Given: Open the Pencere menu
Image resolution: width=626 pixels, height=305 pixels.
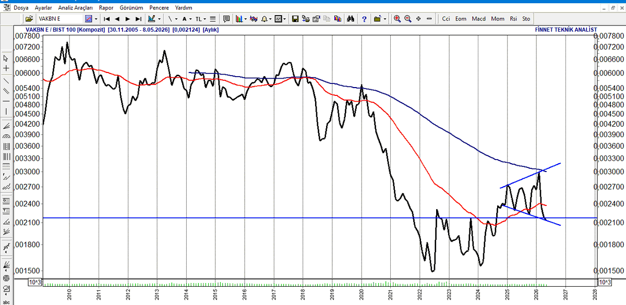Looking at the screenshot, I should (159, 8).
